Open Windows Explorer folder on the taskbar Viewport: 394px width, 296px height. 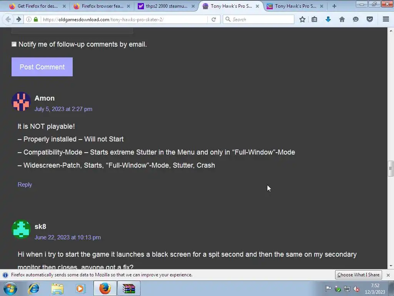57,288
